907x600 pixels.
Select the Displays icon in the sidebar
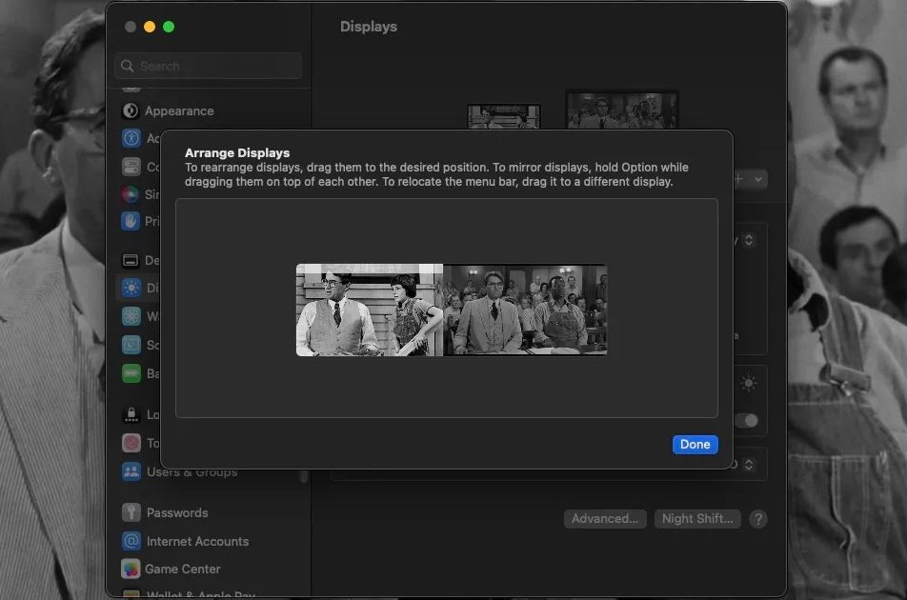[131, 288]
